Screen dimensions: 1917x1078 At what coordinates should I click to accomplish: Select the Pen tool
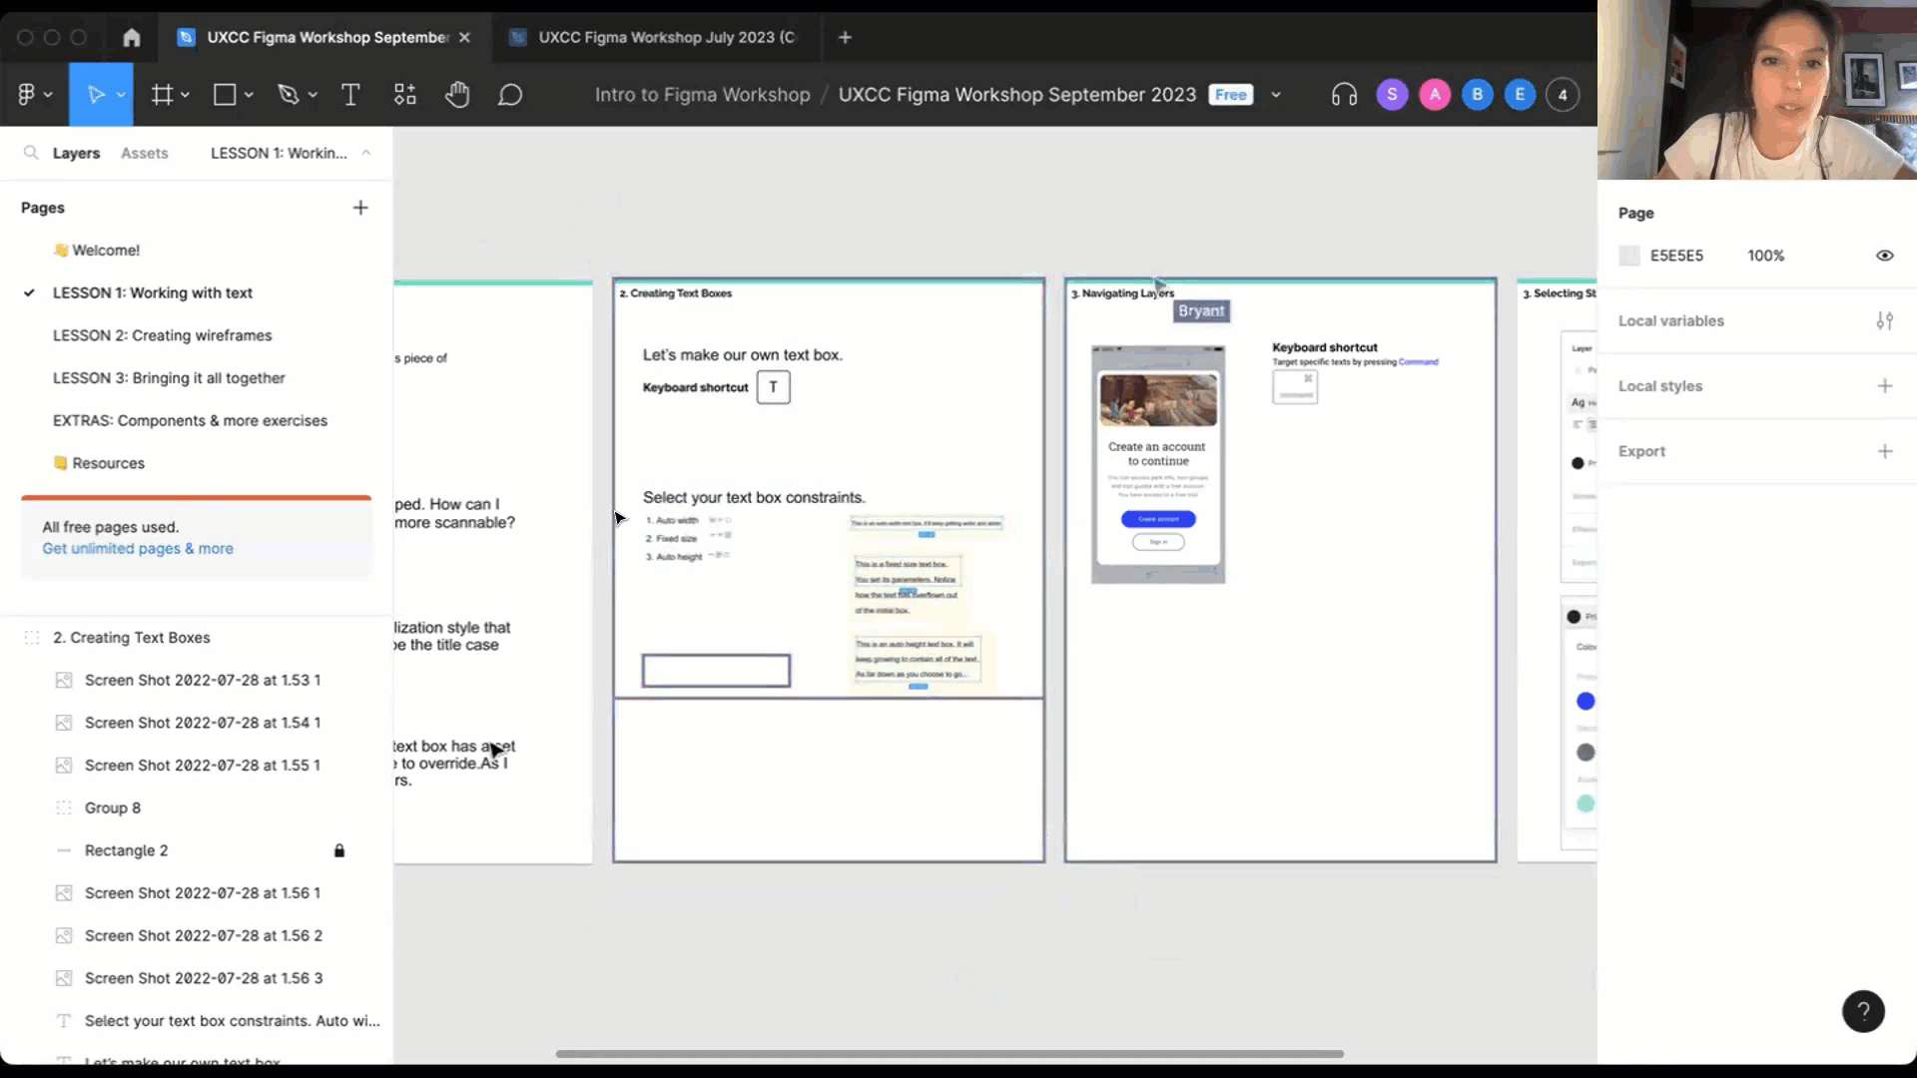pos(289,94)
